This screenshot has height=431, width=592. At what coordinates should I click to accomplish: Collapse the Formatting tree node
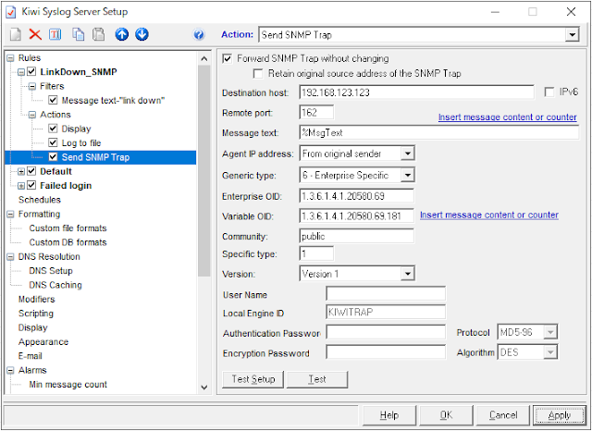click(10, 215)
